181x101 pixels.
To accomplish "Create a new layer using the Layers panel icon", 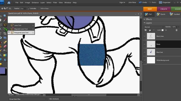I will coord(146,30).
